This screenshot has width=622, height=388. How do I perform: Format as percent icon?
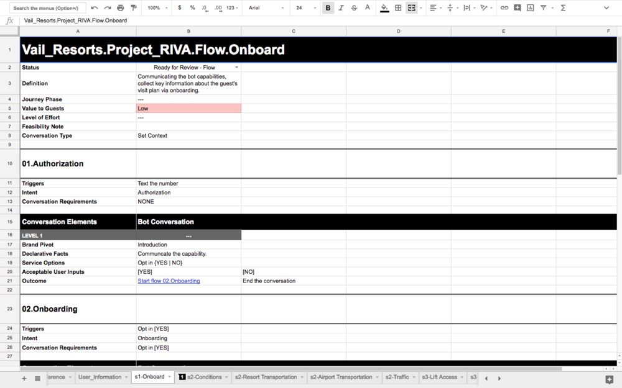pos(192,8)
